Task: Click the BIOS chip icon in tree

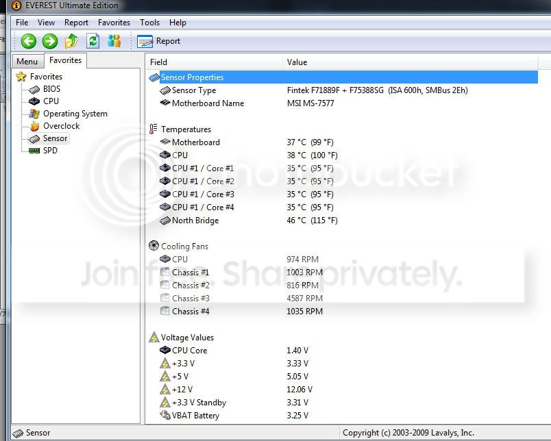Action: pyautogui.click(x=34, y=90)
